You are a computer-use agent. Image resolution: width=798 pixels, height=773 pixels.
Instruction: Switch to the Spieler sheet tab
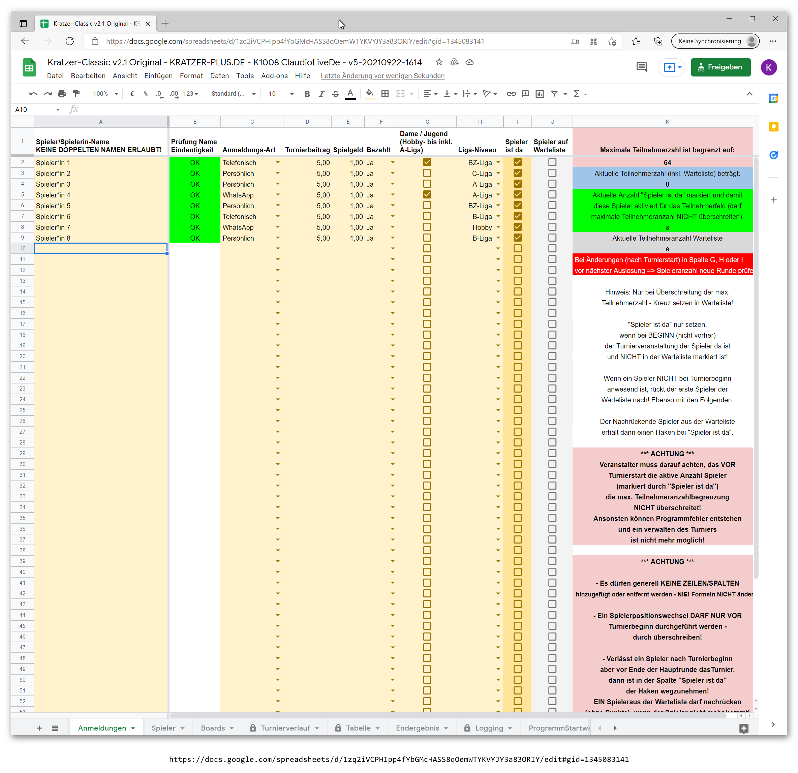[163, 728]
